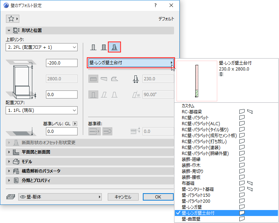The width and height of the screenshot is (279, 223).
Task: Click the wall height diagram illustration
Action: click(21, 79)
